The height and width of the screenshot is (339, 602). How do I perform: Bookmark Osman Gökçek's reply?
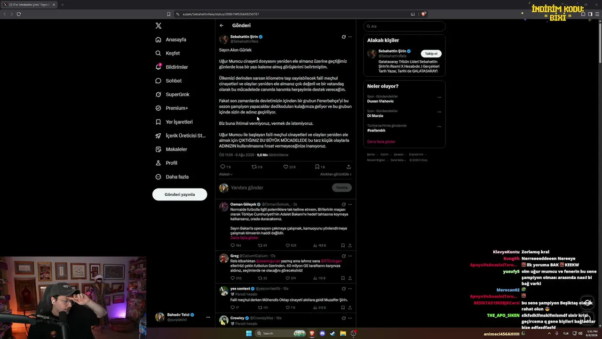pyautogui.click(x=343, y=245)
